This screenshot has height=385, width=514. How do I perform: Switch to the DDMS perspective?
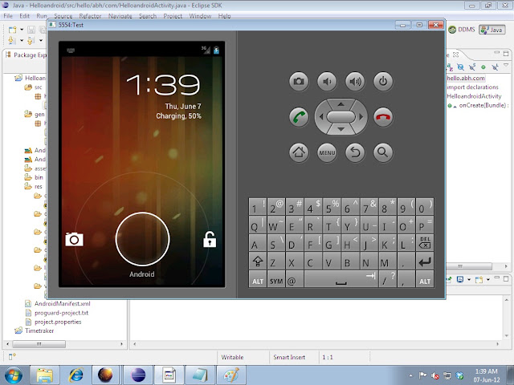click(462, 30)
